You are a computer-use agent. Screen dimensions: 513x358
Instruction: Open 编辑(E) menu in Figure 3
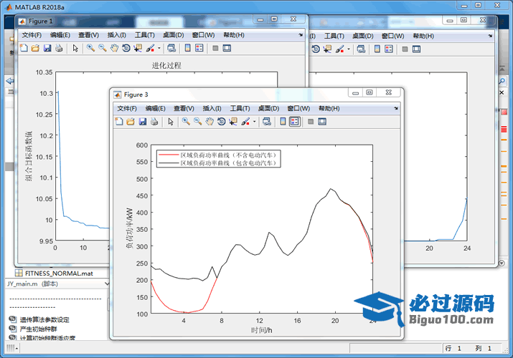(x=156, y=108)
